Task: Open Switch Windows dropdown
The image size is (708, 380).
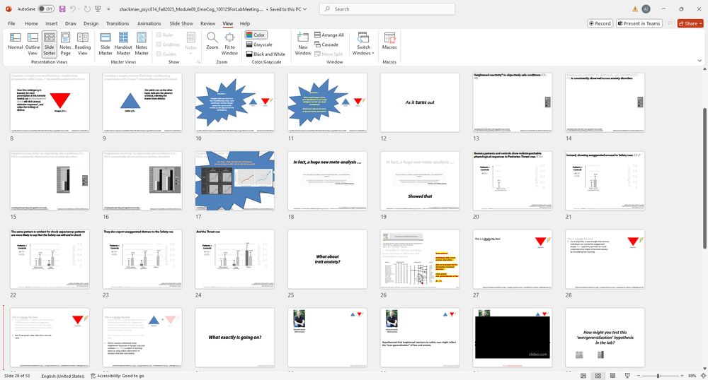Action: click(x=363, y=43)
